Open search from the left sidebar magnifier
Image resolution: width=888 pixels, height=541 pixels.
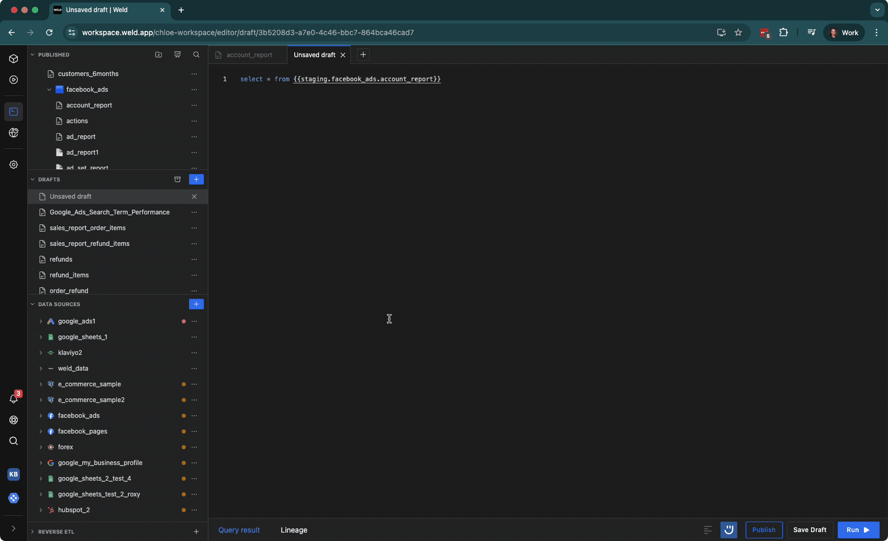pyautogui.click(x=13, y=441)
